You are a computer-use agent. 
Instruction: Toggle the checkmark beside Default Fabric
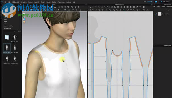[x=156, y=14]
